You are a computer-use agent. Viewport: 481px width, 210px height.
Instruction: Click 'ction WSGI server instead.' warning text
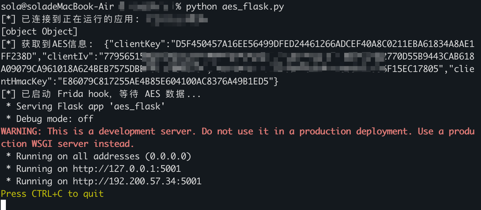[x=68, y=144]
